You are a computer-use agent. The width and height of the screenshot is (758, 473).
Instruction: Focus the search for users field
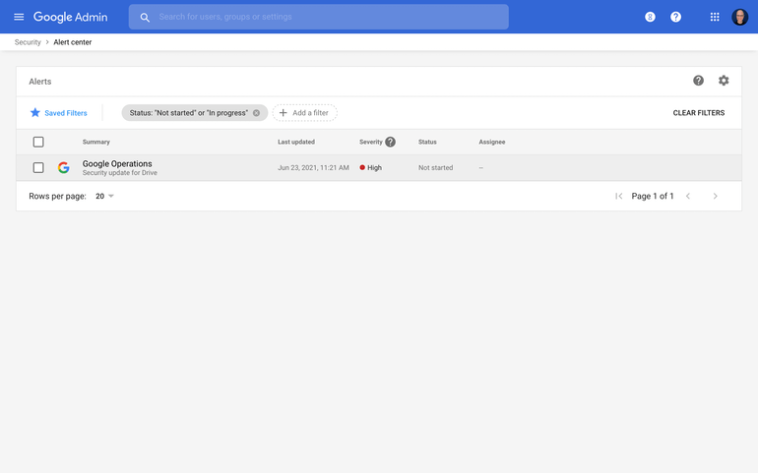319,17
